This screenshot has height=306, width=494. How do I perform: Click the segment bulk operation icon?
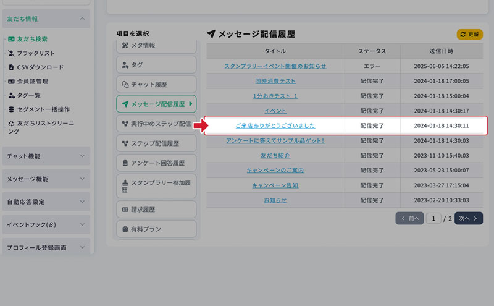pos(11,109)
